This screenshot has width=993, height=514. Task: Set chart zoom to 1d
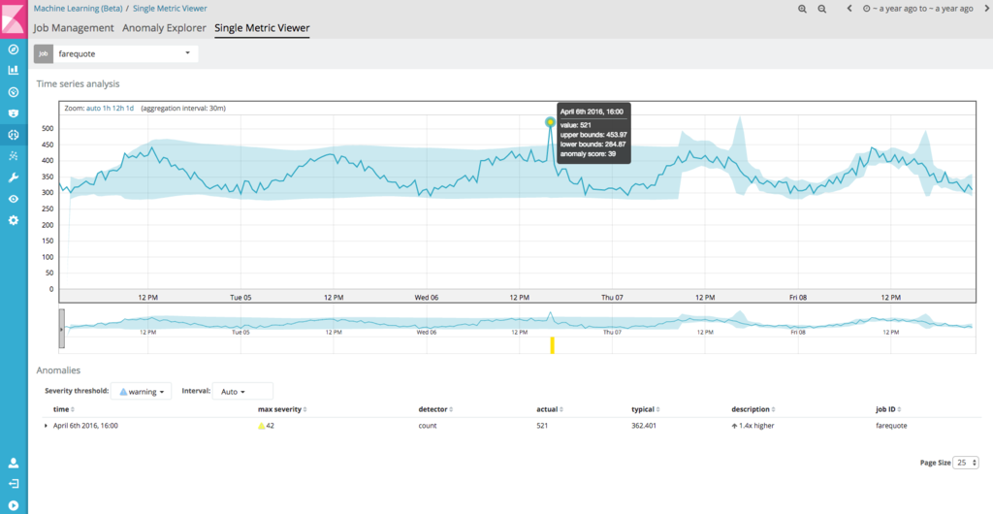[130, 109]
